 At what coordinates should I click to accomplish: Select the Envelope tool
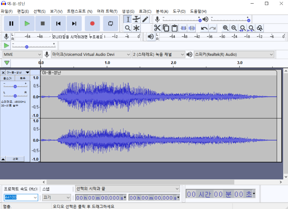coord(136,19)
